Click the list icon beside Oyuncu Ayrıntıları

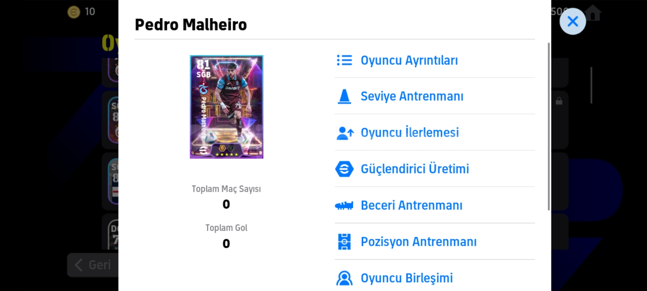pos(344,60)
